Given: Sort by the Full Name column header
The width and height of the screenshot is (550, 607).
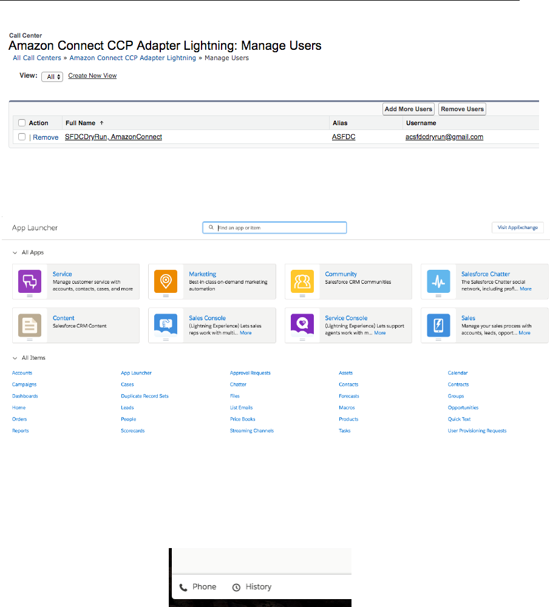Looking at the screenshot, I should [x=81, y=123].
